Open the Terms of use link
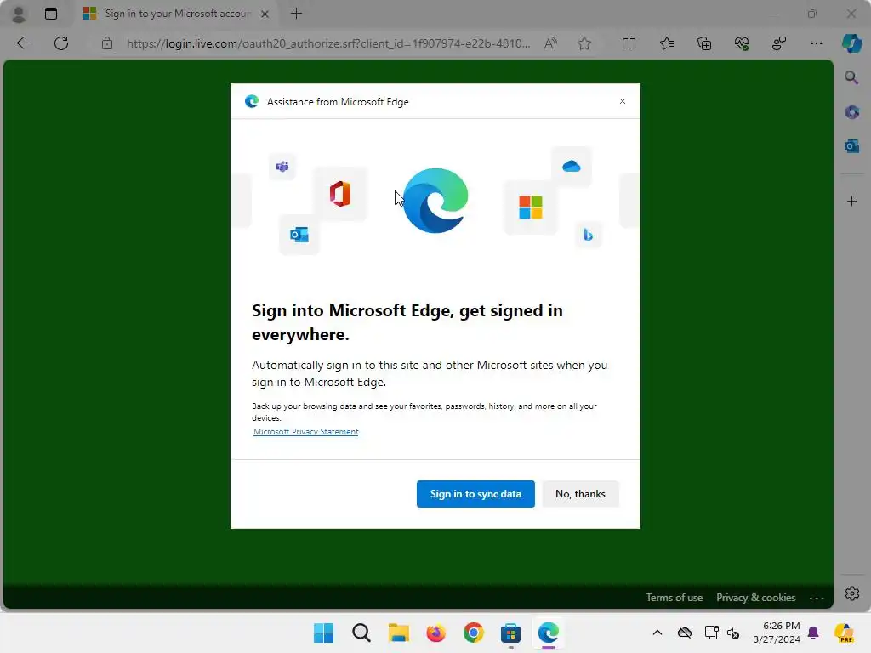 (x=674, y=598)
